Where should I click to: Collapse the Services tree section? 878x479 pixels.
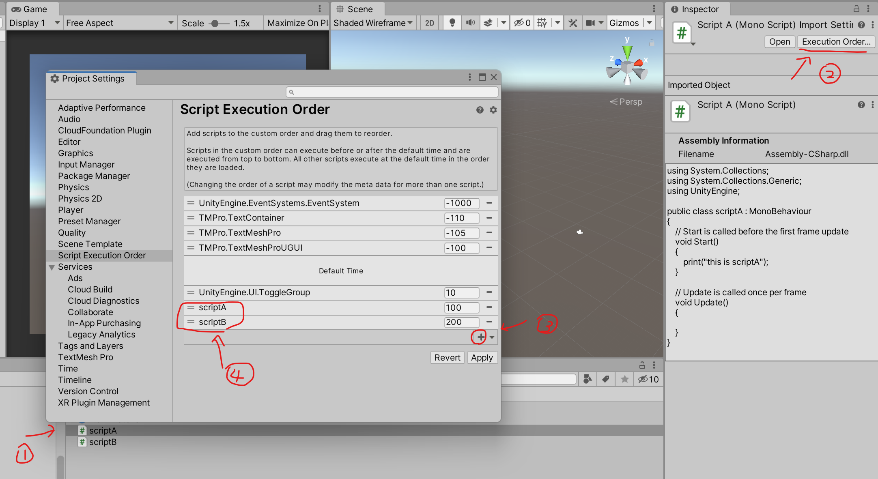point(52,267)
